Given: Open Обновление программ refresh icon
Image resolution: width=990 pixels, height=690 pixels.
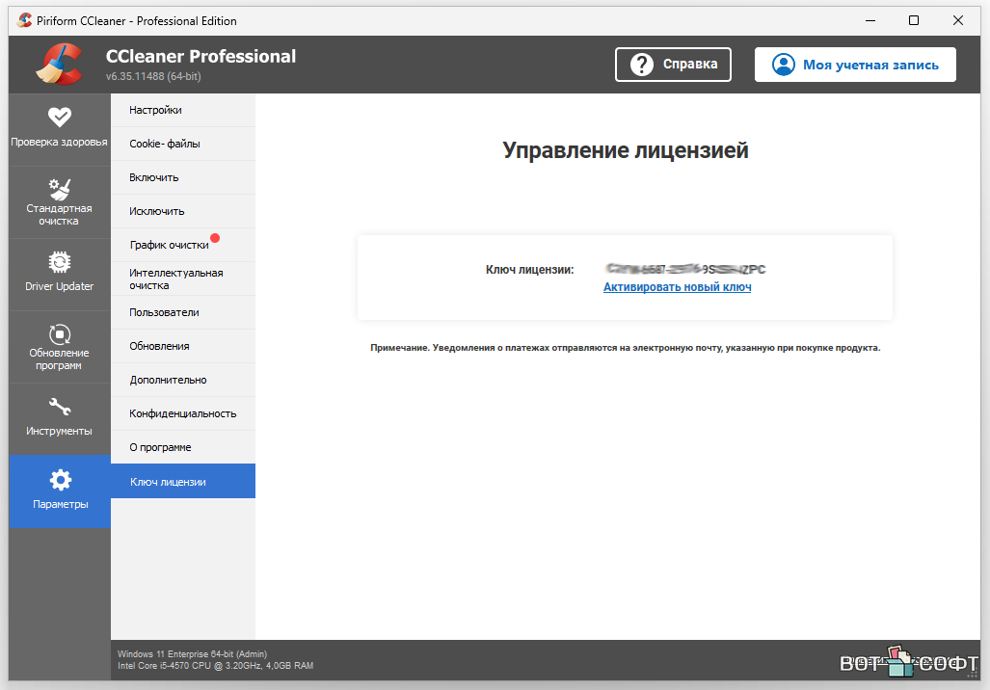Looking at the screenshot, I should (x=60, y=334).
